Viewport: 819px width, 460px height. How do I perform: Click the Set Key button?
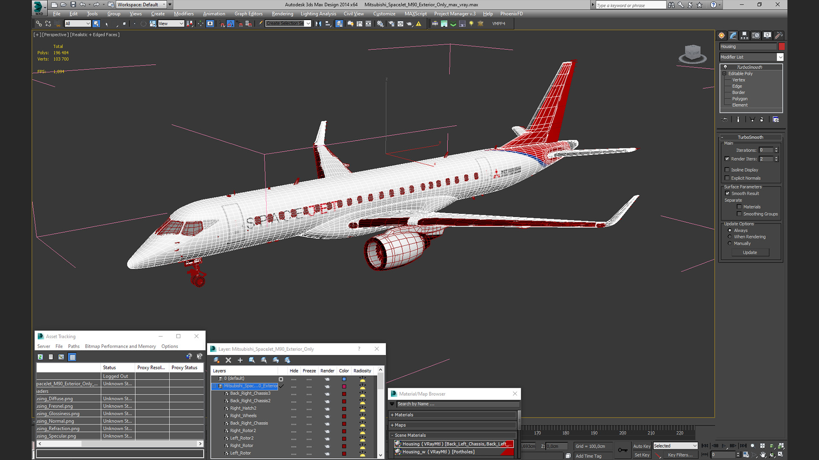(x=642, y=455)
